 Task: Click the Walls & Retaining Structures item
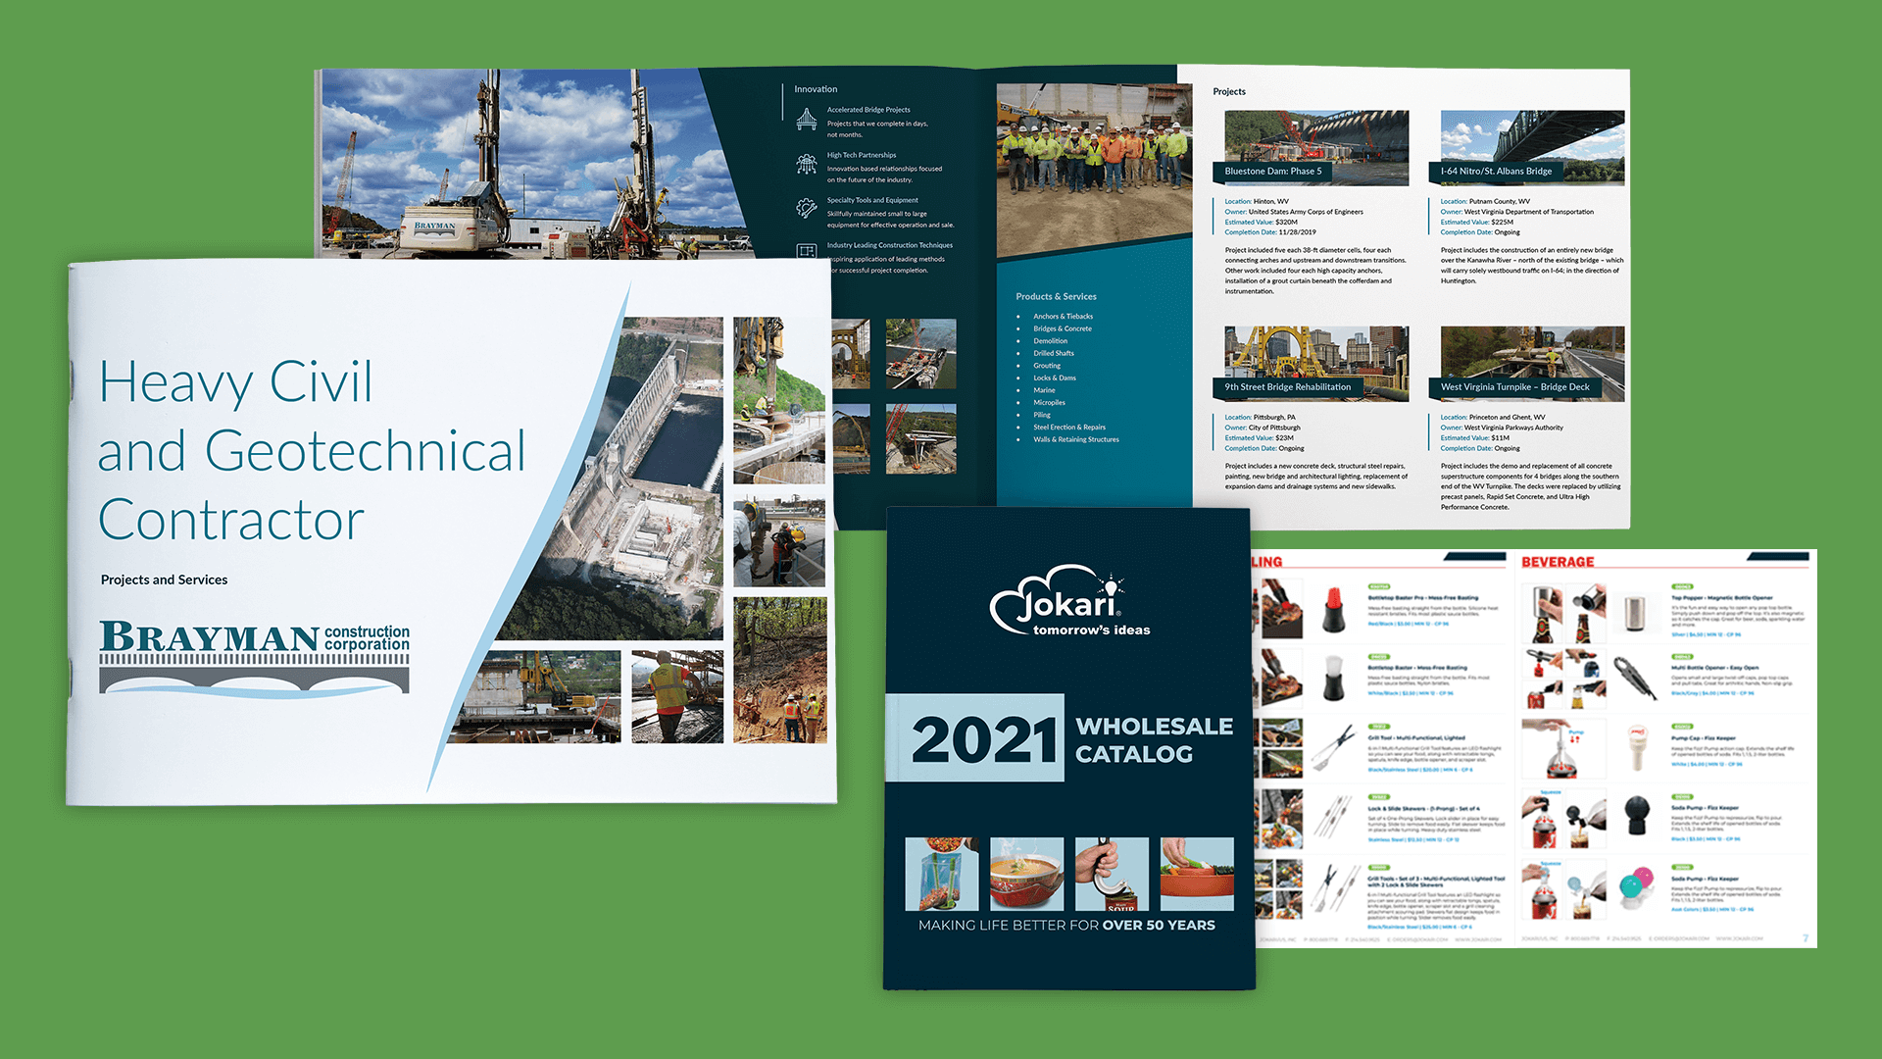(1075, 439)
